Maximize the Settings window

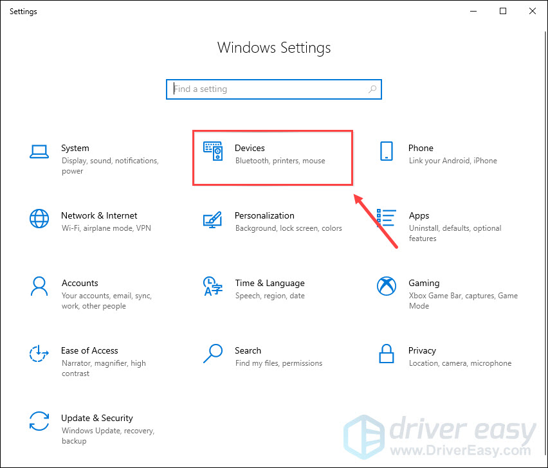(x=503, y=11)
